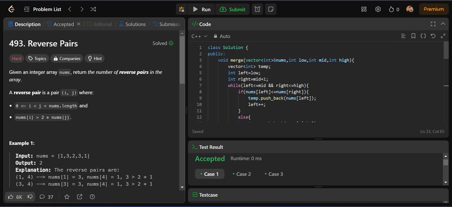The image size is (452, 207).
Task: Open the 37 comments
Action: pyautogui.click(x=46, y=196)
